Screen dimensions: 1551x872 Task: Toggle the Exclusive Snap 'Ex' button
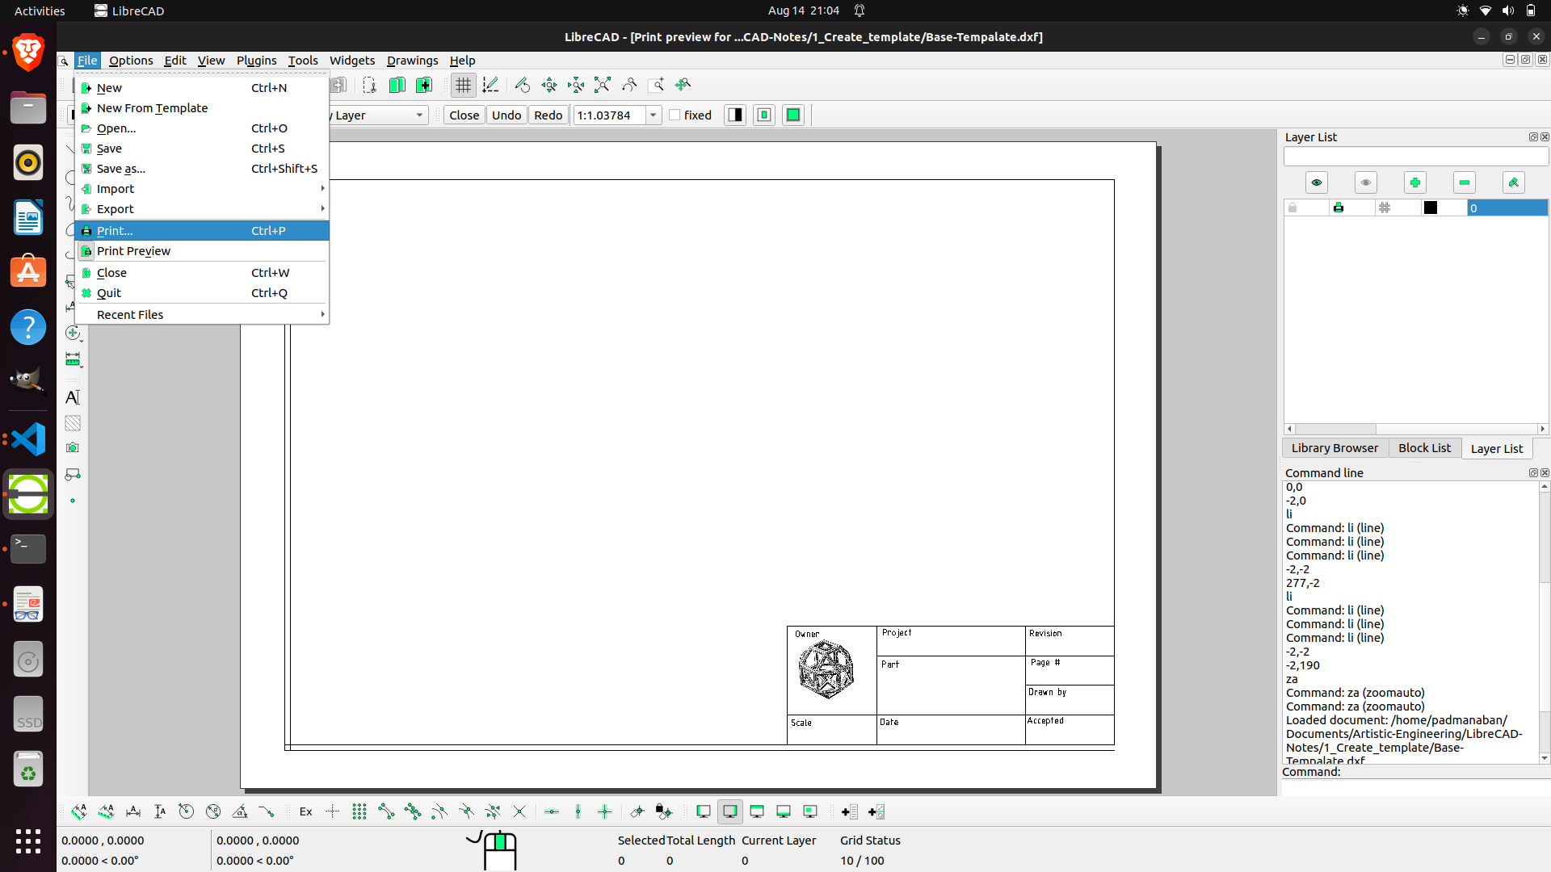[305, 811]
